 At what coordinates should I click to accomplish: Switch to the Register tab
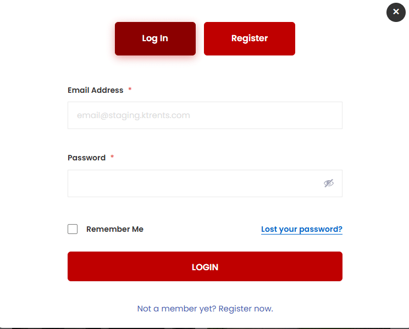249,38
